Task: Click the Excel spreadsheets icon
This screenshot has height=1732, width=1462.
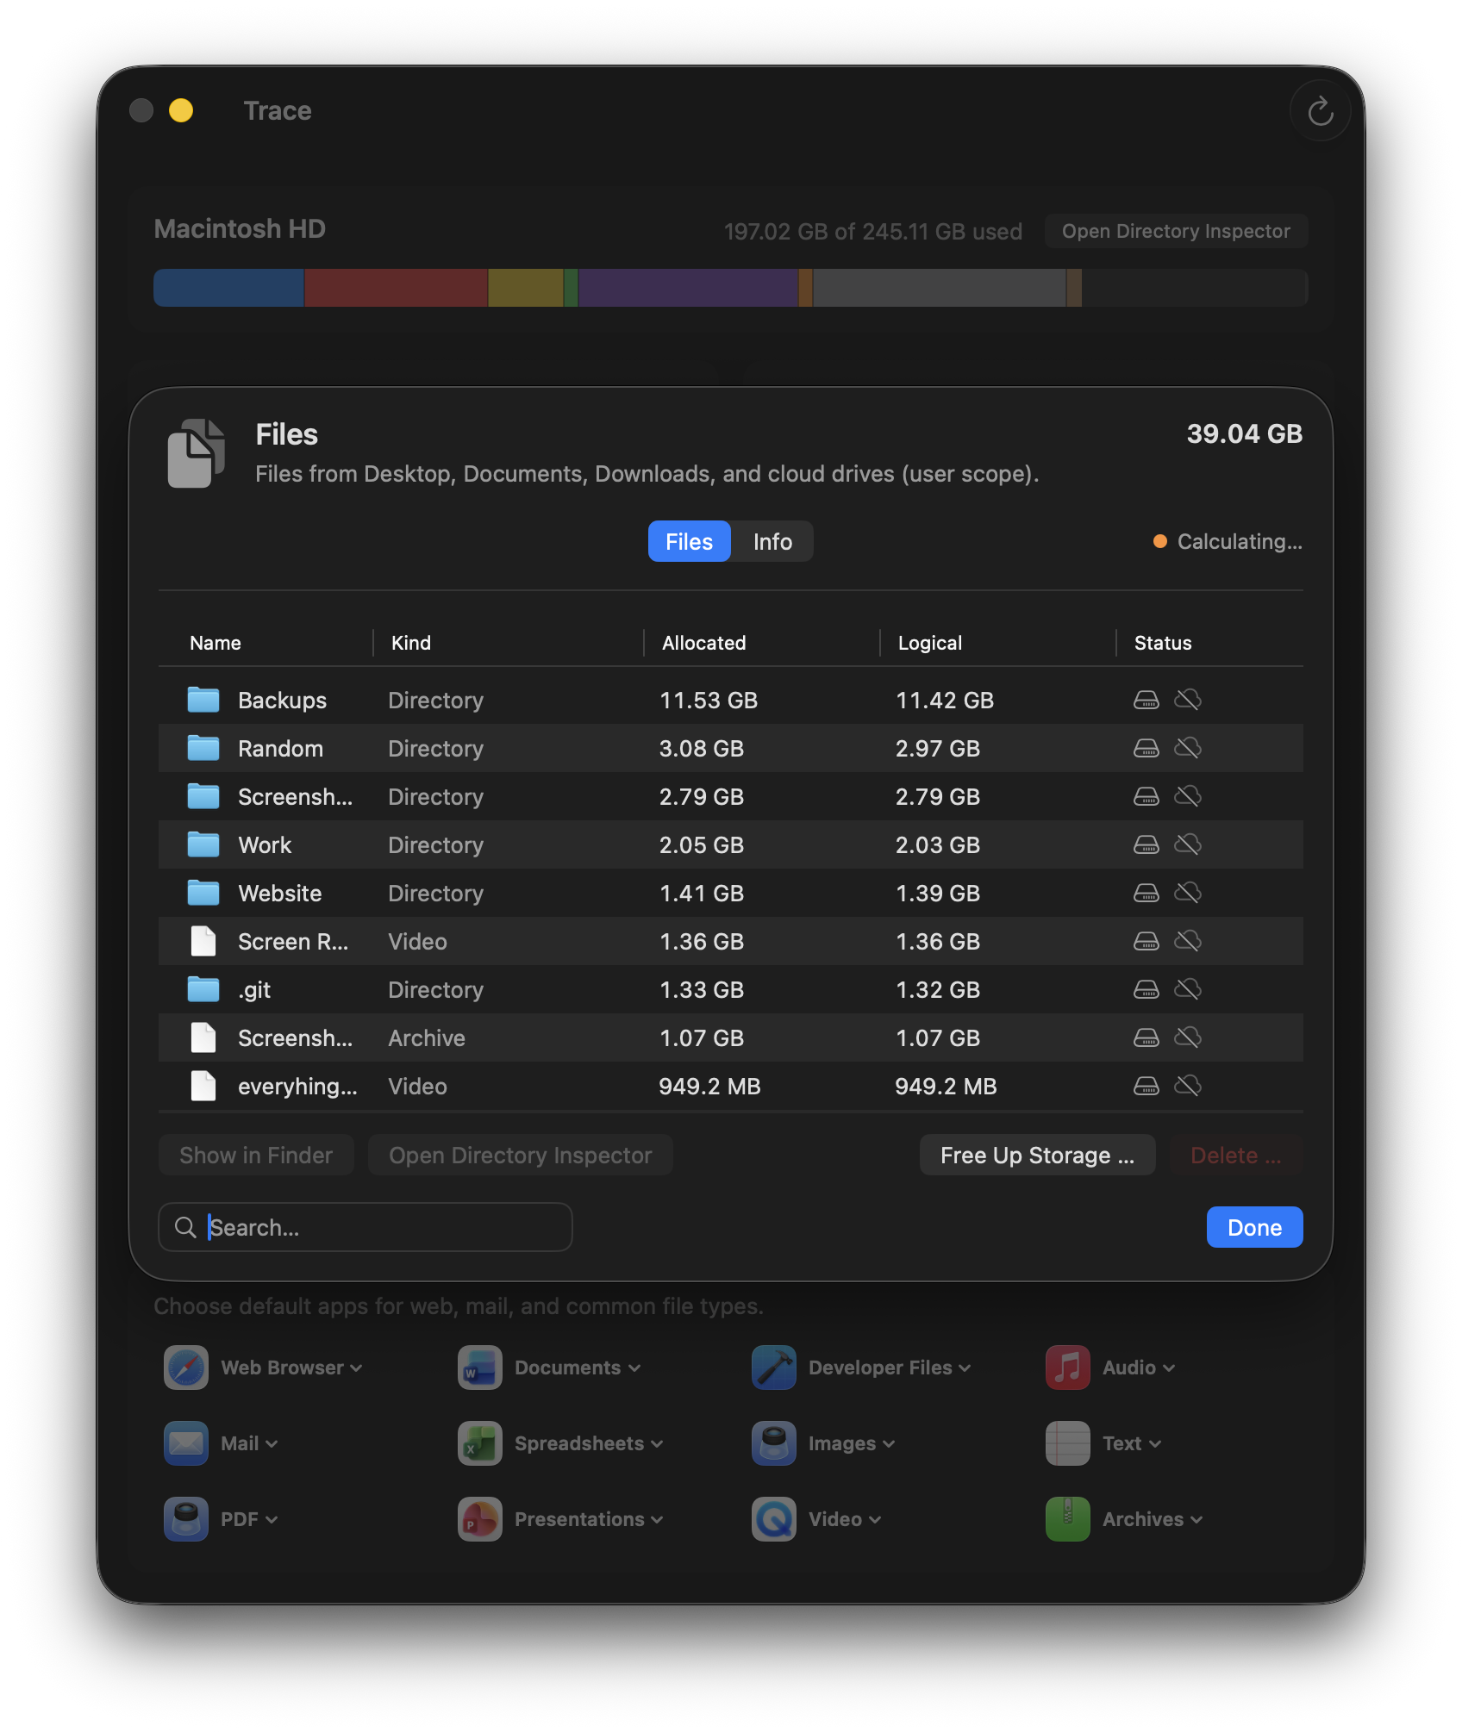Action: [479, 1443]
